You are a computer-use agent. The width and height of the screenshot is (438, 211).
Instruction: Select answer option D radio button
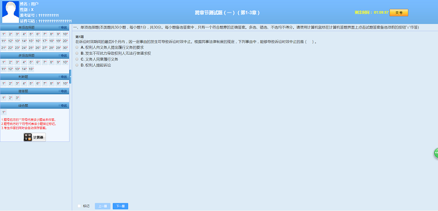pyautogui.click(x=77, y=65)
